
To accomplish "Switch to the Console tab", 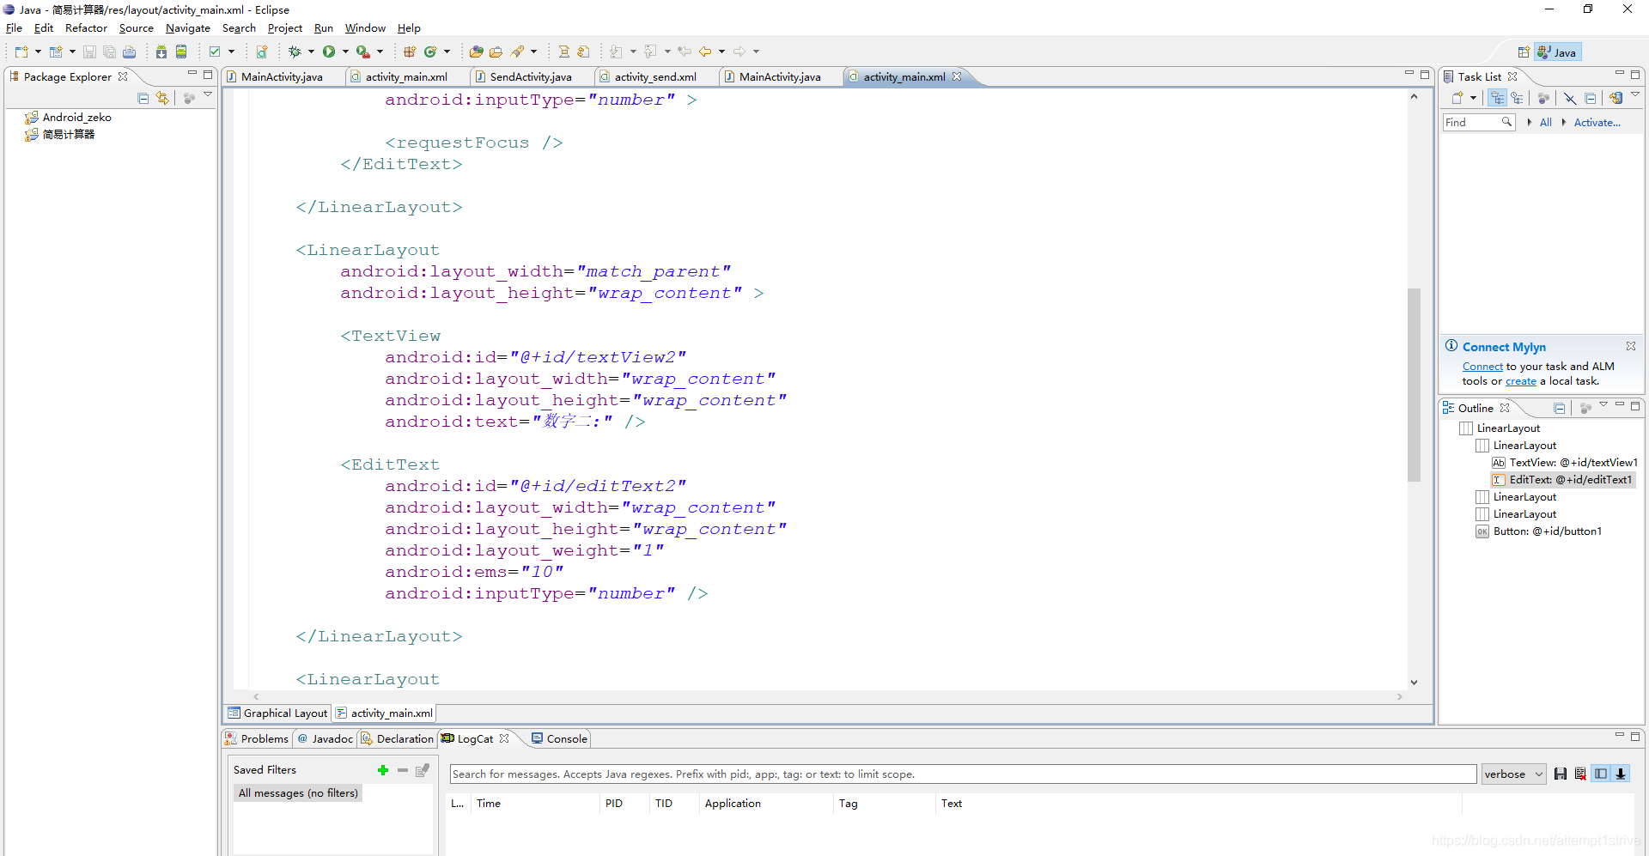I will (x=559, y=738).
